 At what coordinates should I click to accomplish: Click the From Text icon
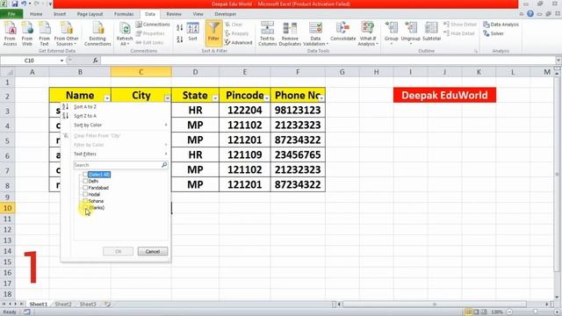pyautogui.click(x=44, y=33)
